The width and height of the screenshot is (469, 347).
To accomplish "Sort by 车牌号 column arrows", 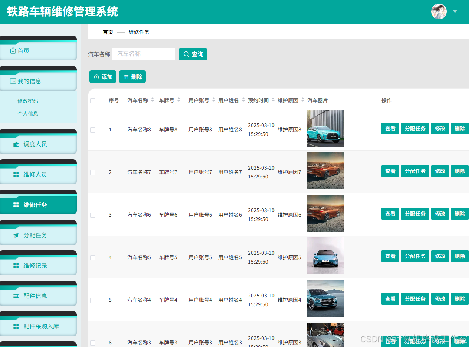I will coord(179,100).
